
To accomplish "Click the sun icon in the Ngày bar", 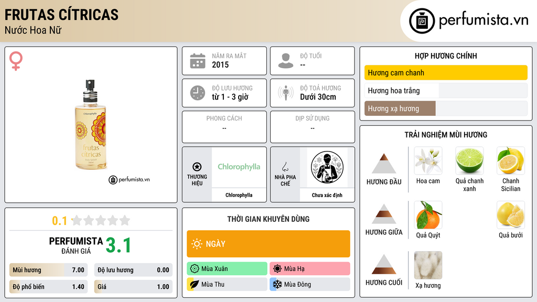I will pyautogui.click(x=197, y=244).
